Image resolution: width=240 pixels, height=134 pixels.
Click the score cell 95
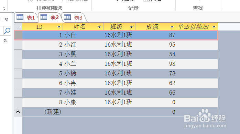coord(156,45)
